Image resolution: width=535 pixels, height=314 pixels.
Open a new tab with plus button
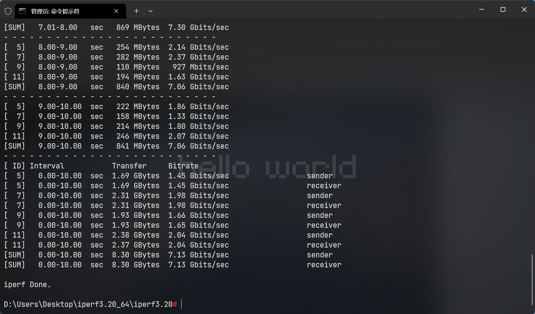[x=136, y=11]
